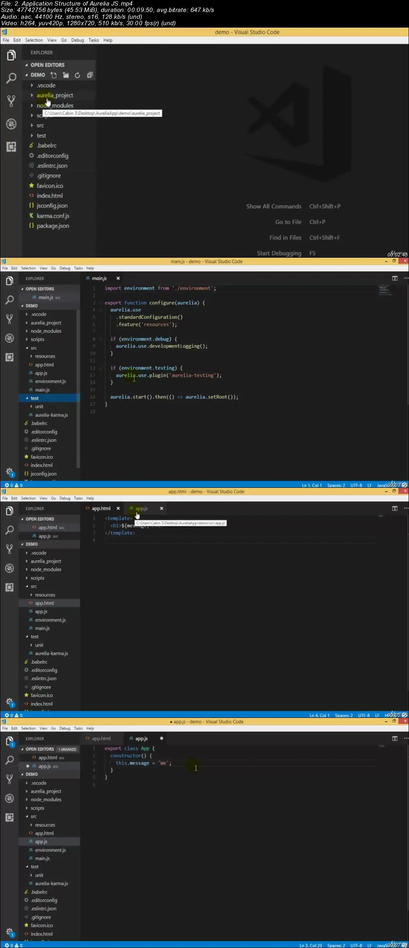Open package.json in the top demo window

(53, 226)
